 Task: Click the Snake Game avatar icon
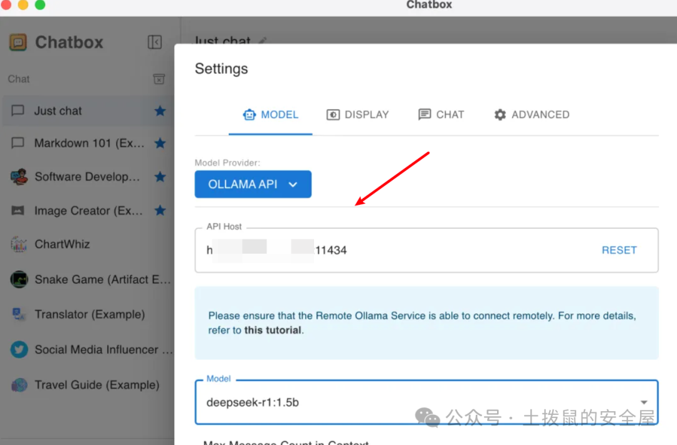point(19,280)
